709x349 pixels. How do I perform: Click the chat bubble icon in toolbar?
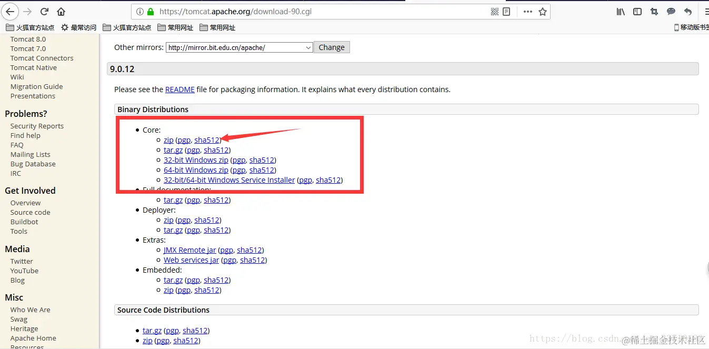(671, 12)
